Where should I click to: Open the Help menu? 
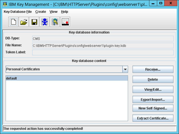pos(65,12)
